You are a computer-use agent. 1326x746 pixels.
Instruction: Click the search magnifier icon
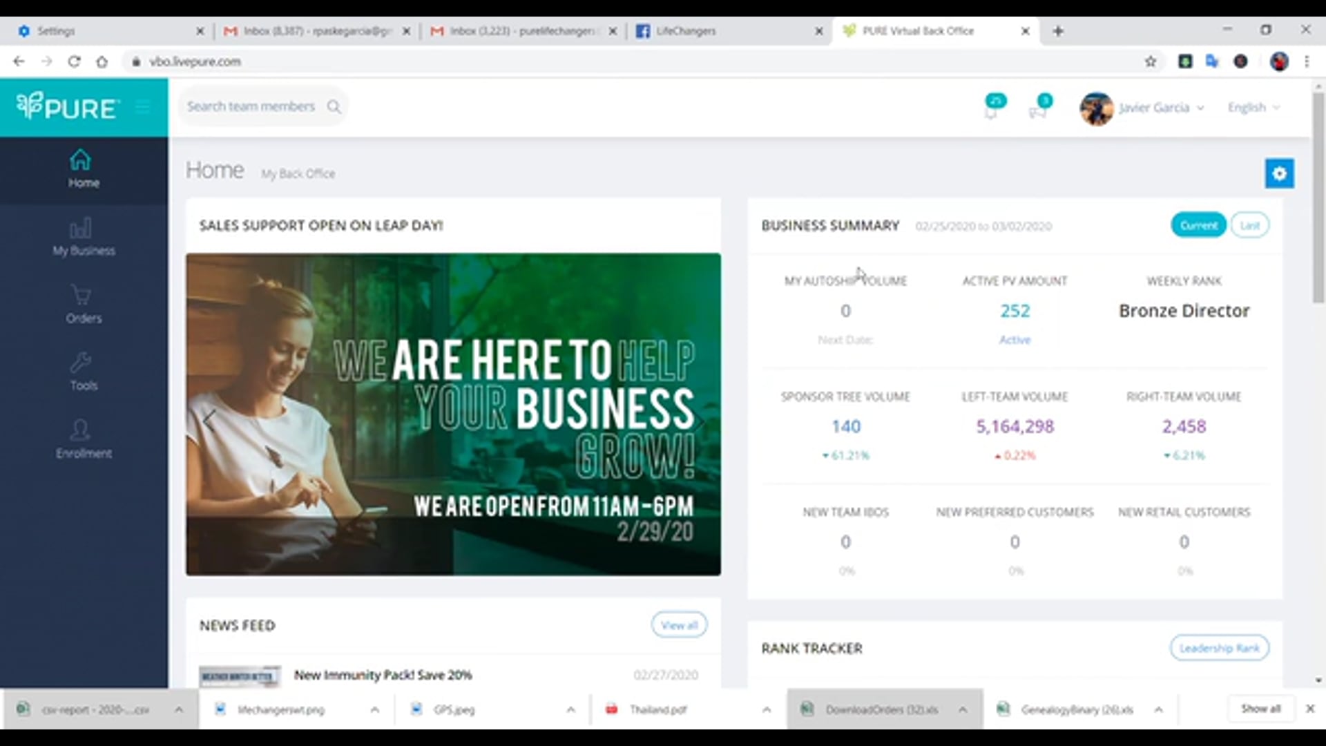click(334, 106)
